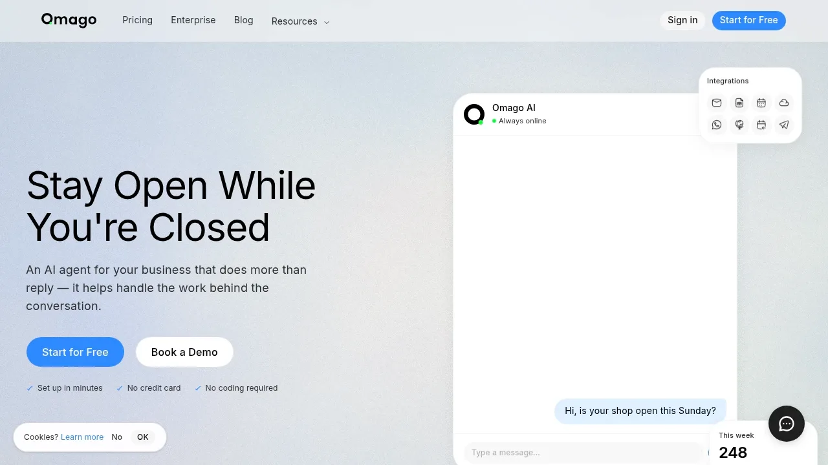Open the Blog page

tap(244, 20)
